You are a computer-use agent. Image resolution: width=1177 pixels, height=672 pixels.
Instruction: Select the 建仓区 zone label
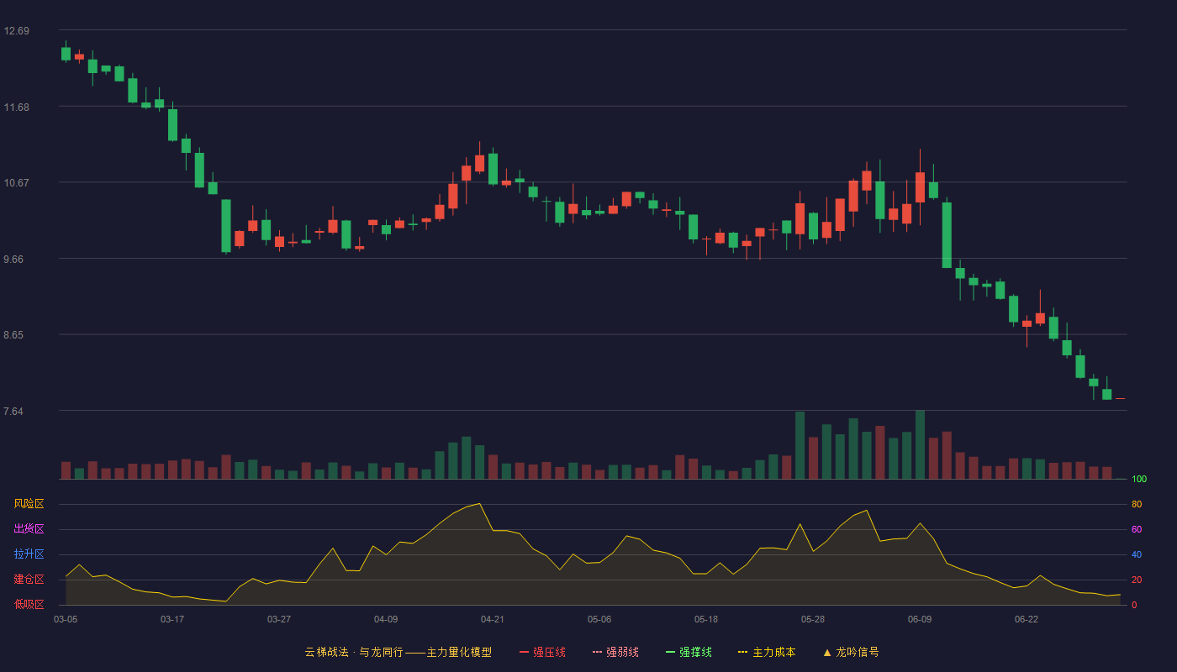[29, 580]
